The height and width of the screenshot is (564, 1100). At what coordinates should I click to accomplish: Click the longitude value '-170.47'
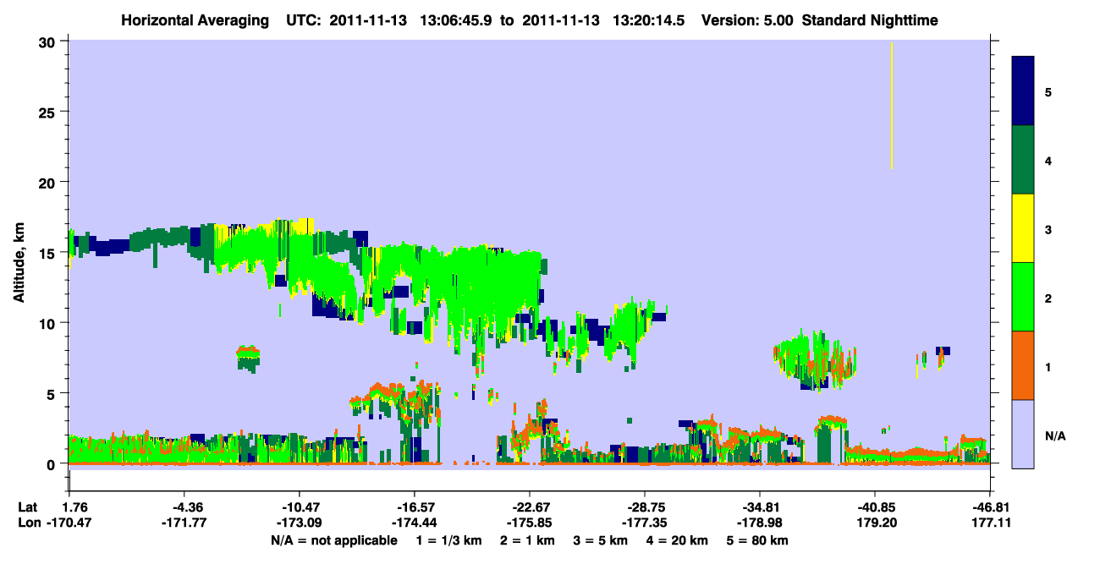69,523
